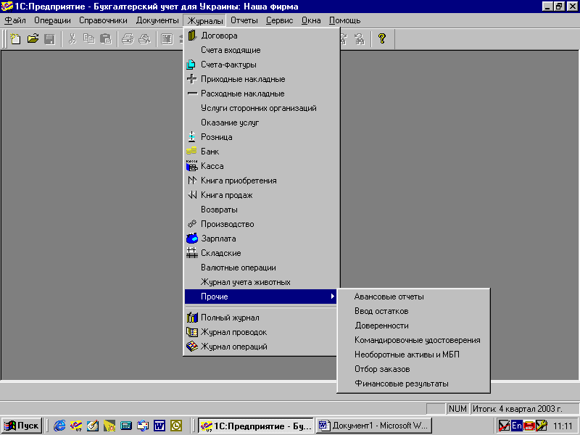Screen dimensions: 580x435
Task: Open the Документы menu
Action: pos(157,20)
